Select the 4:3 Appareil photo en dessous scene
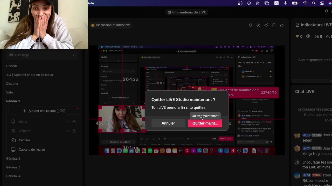The height and width of the screenshot is (186, 332). (30, 75)
